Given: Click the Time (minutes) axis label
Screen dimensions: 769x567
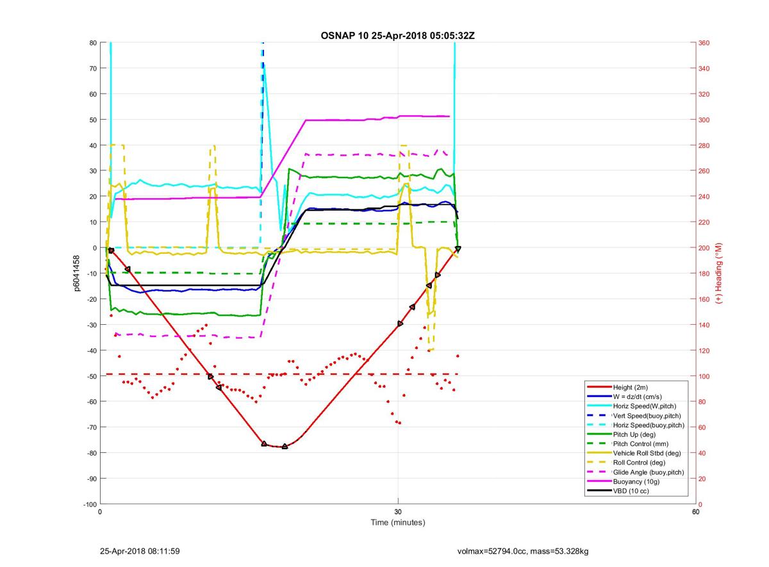Looking at the screenshot, I should (x=397, y=523).
